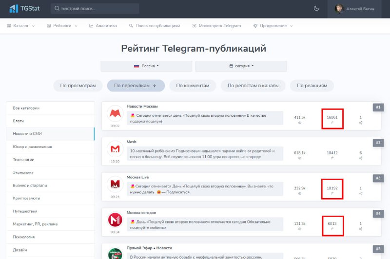Click forward arrow icon under 10412

332,158
